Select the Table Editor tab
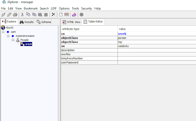Image resolution: width=196 pixels, height=121 pixels. 93,22
